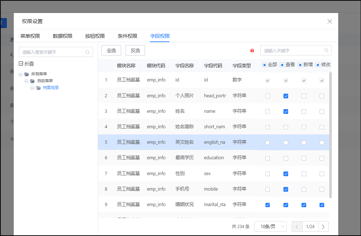The width and height of the screenshot is (361, 236).
Task: Toggle the 全部 header checkbox
Action: [265, 64]
